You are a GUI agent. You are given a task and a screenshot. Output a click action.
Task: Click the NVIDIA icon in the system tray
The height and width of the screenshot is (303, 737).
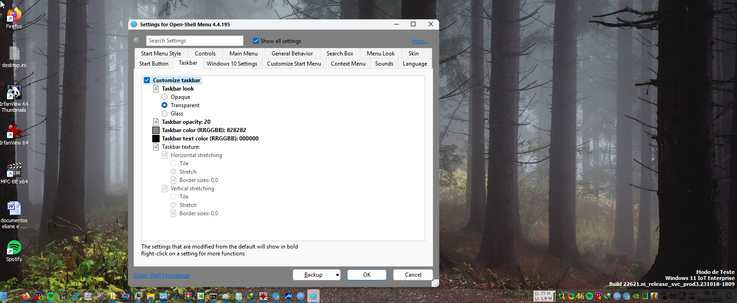[x=636, y=296]
